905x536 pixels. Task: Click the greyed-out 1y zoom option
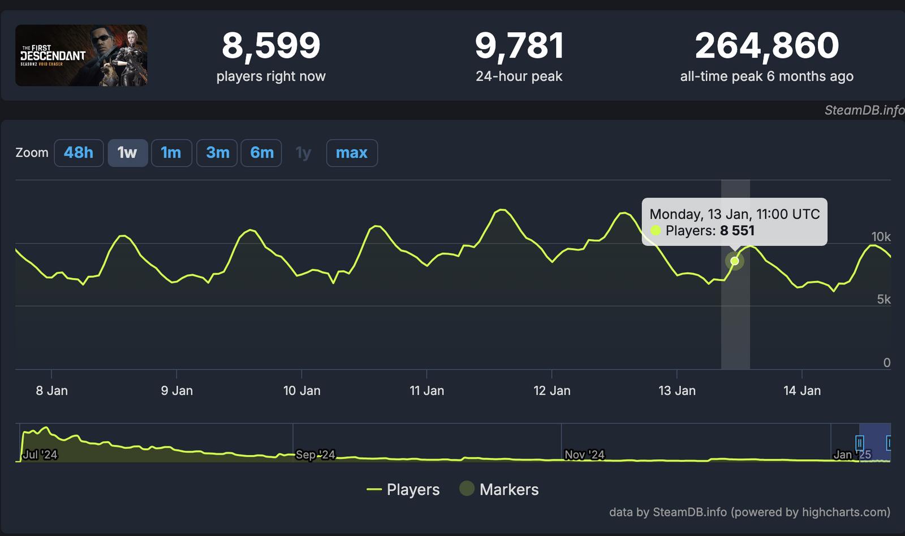(303, 153)
